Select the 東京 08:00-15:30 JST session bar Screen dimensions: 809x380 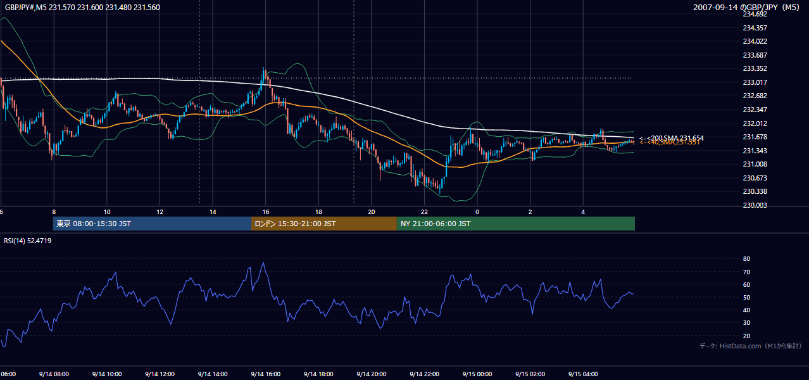[152, 224]
